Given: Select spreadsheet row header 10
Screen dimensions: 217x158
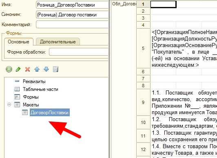Looking at the screenshot, I should [x=143, y=122].
